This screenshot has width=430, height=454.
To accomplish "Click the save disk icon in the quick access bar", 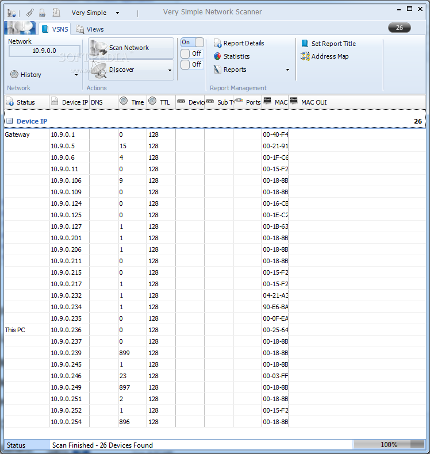I will point(43,13).
